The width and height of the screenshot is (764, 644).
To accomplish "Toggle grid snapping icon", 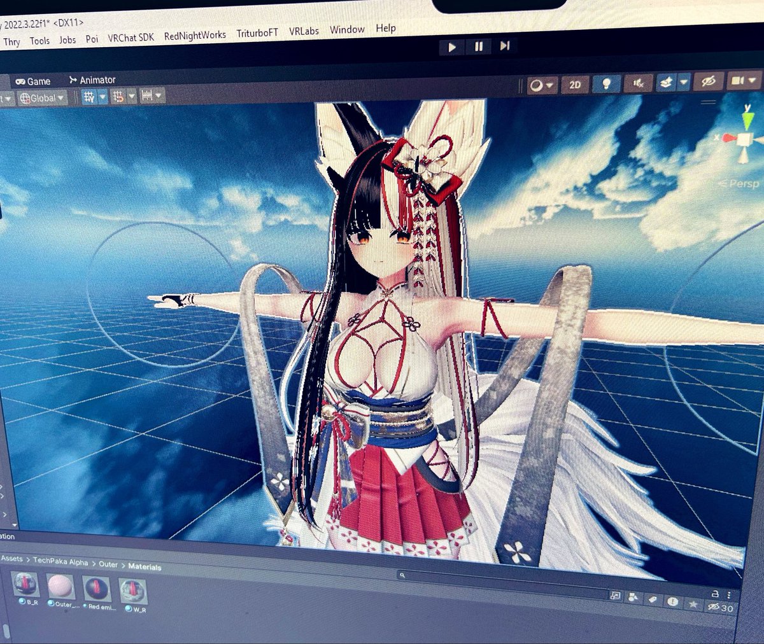I will click(x=89, y=97).
